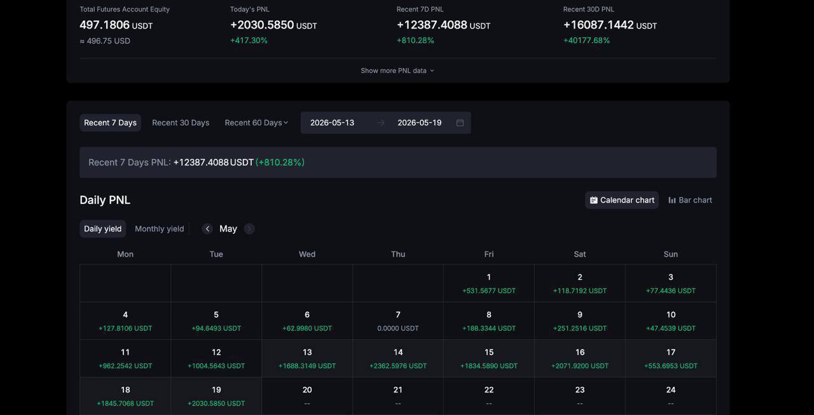Select the Monthly yield tab
The image size is (814, 415).
point(159,229)
